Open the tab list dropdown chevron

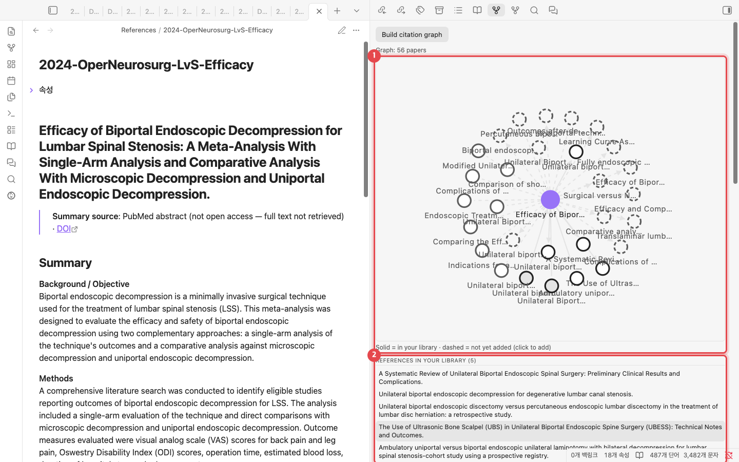(357, 11)
